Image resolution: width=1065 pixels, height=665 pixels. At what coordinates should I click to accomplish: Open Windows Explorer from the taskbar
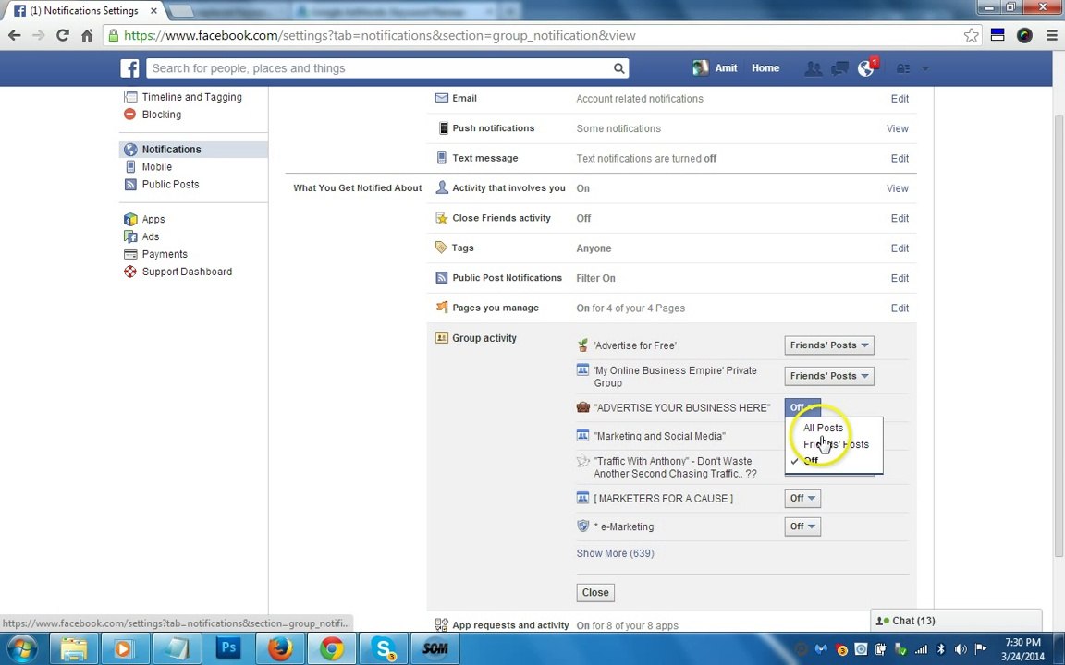point(73,648)
